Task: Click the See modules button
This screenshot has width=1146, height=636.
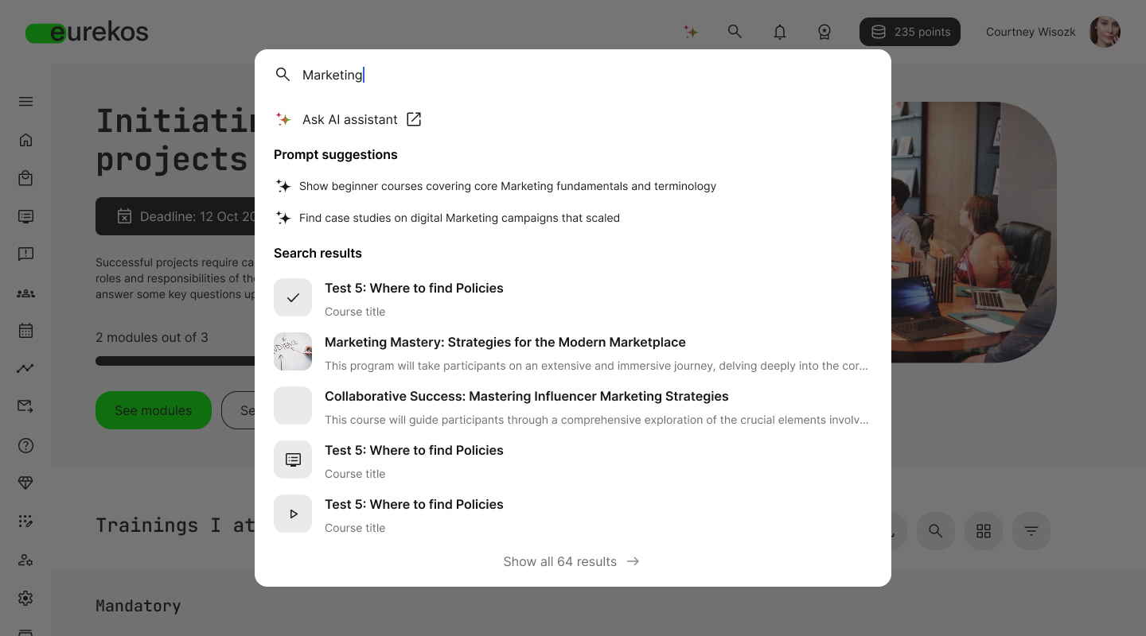Action: 153,410
